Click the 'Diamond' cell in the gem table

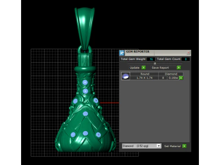(171, 74)
